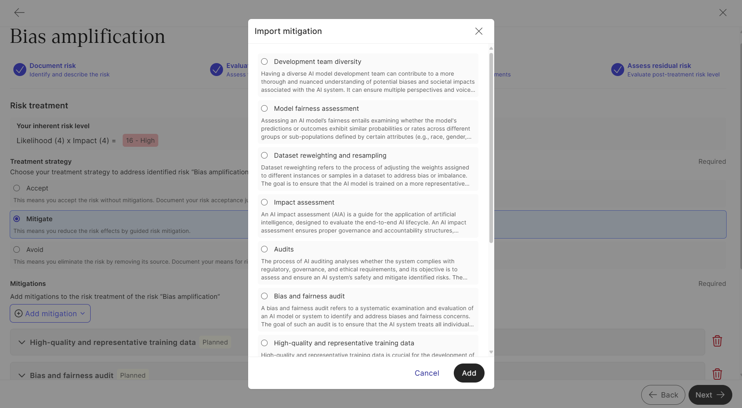Viewport: 742px width, 408px height.
Task: Select the Audits mitigation radio button
Action: pos(264,249)
